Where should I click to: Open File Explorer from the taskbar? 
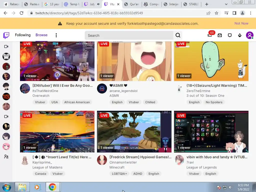pos(22,187)
